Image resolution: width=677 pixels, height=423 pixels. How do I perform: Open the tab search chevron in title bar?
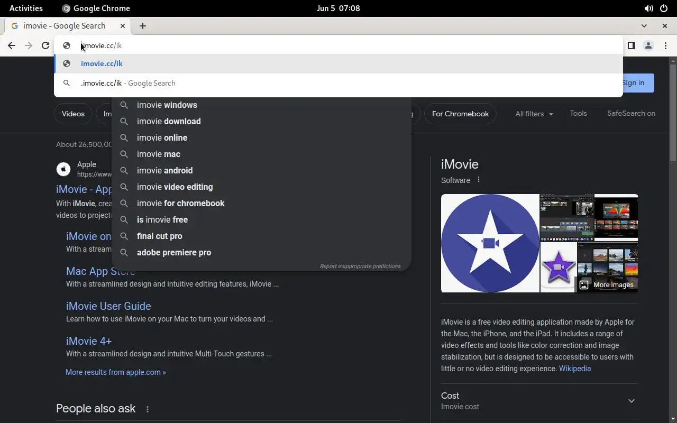tap(644, 26)
